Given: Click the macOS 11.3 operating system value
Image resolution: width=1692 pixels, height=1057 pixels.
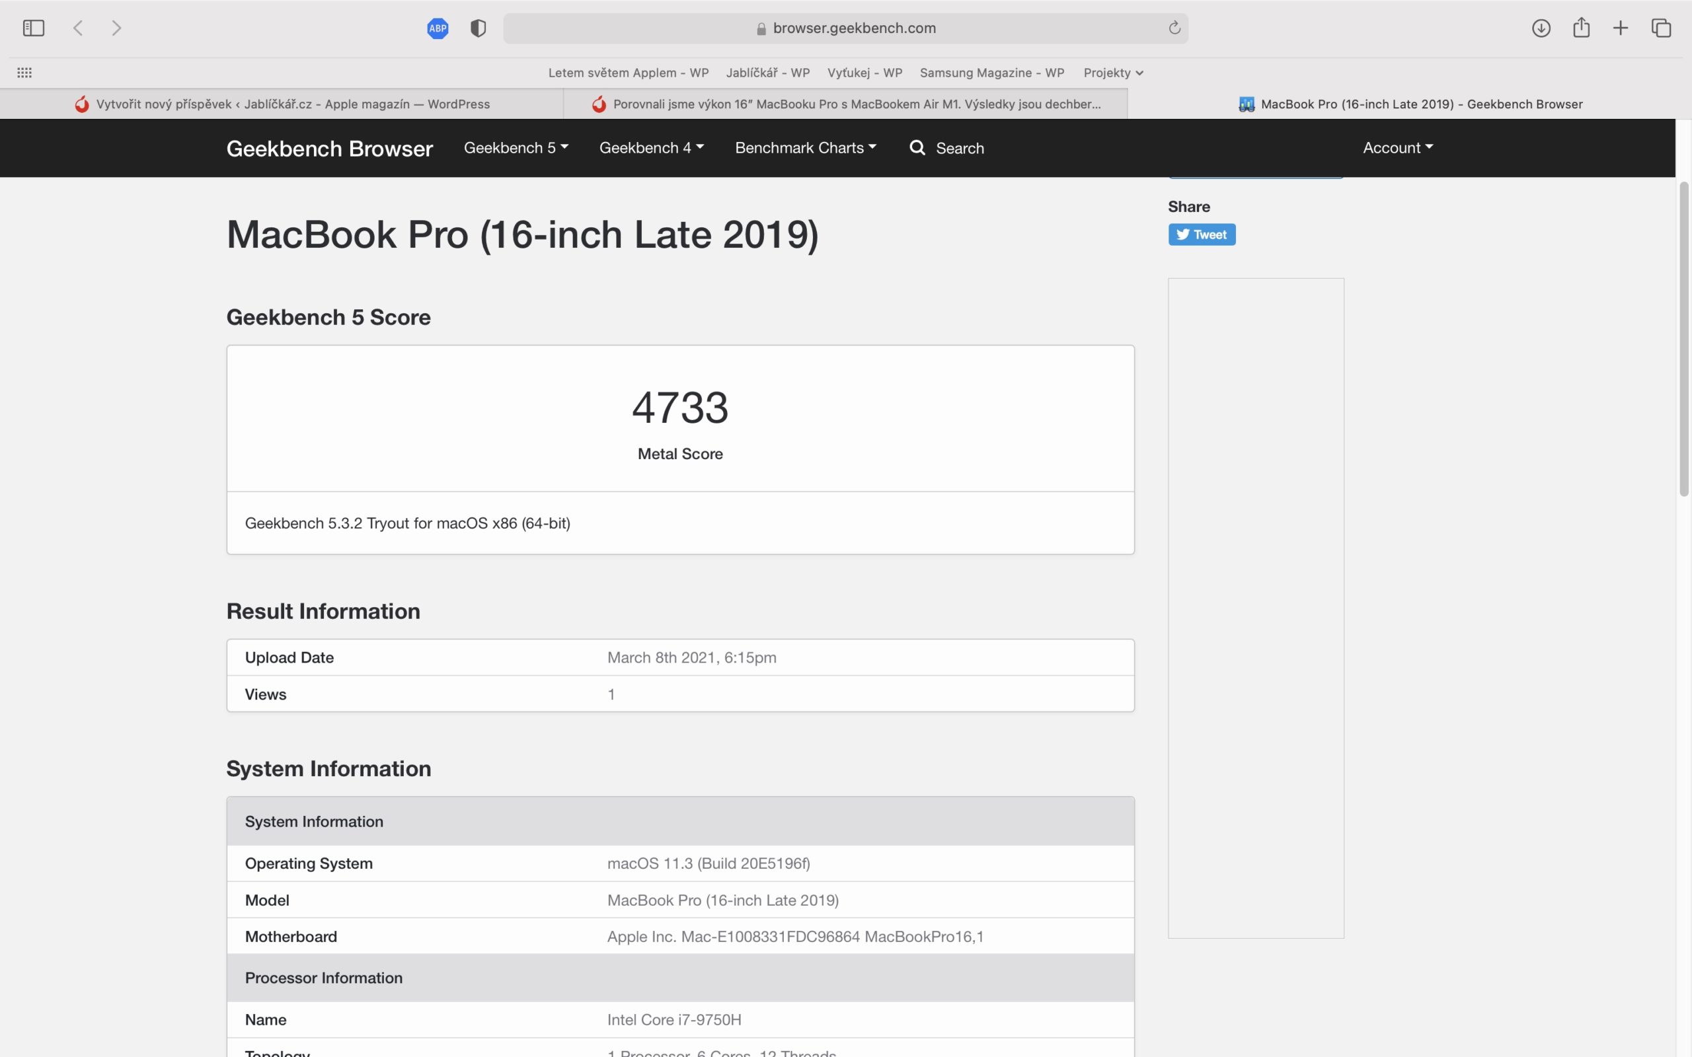Looking at the screenshot, I should coord(709,863).
